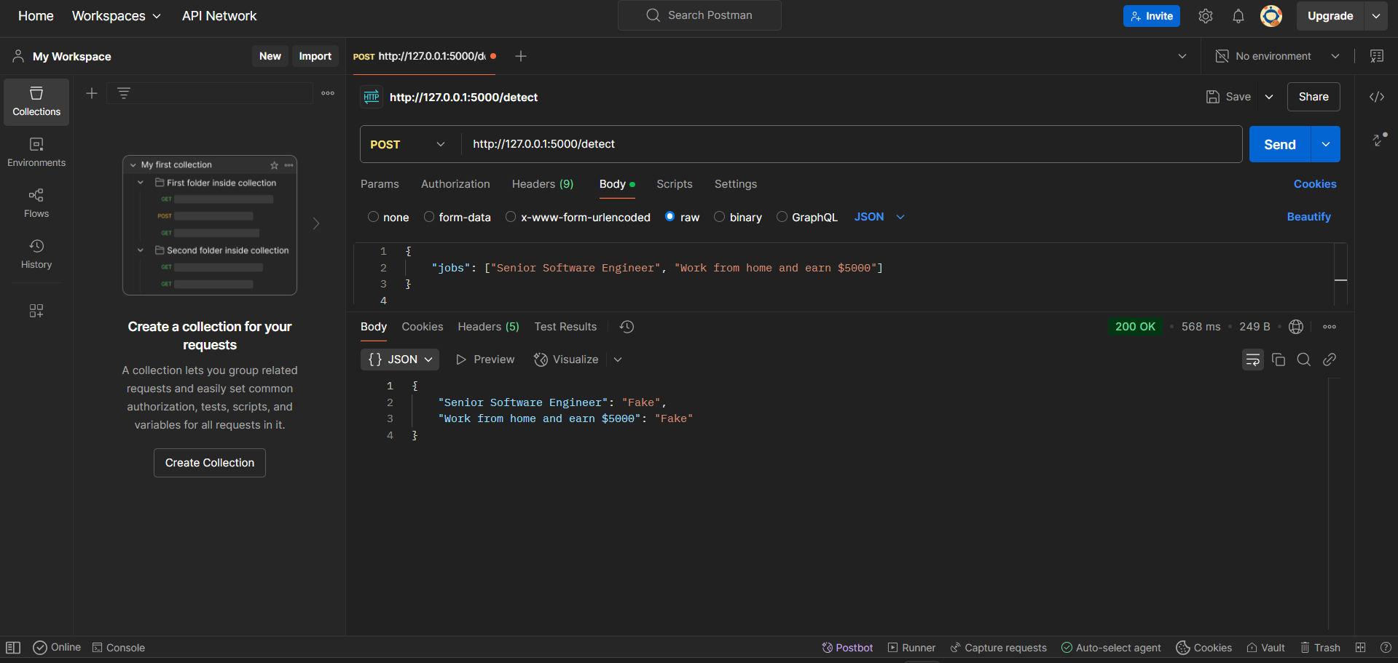Viewport: 1398px width, 663px height.
Task: Open the Runner from status bar
Action: pos(911,648)
